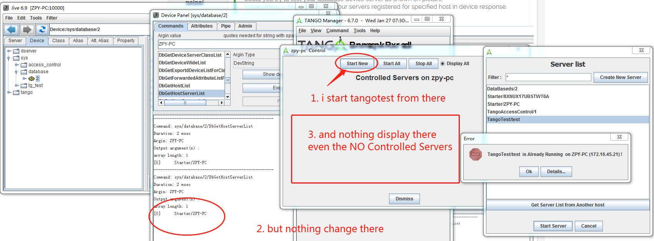654x241 pixels.
Task: Click the Jive device path field
Action: (99, 30)
